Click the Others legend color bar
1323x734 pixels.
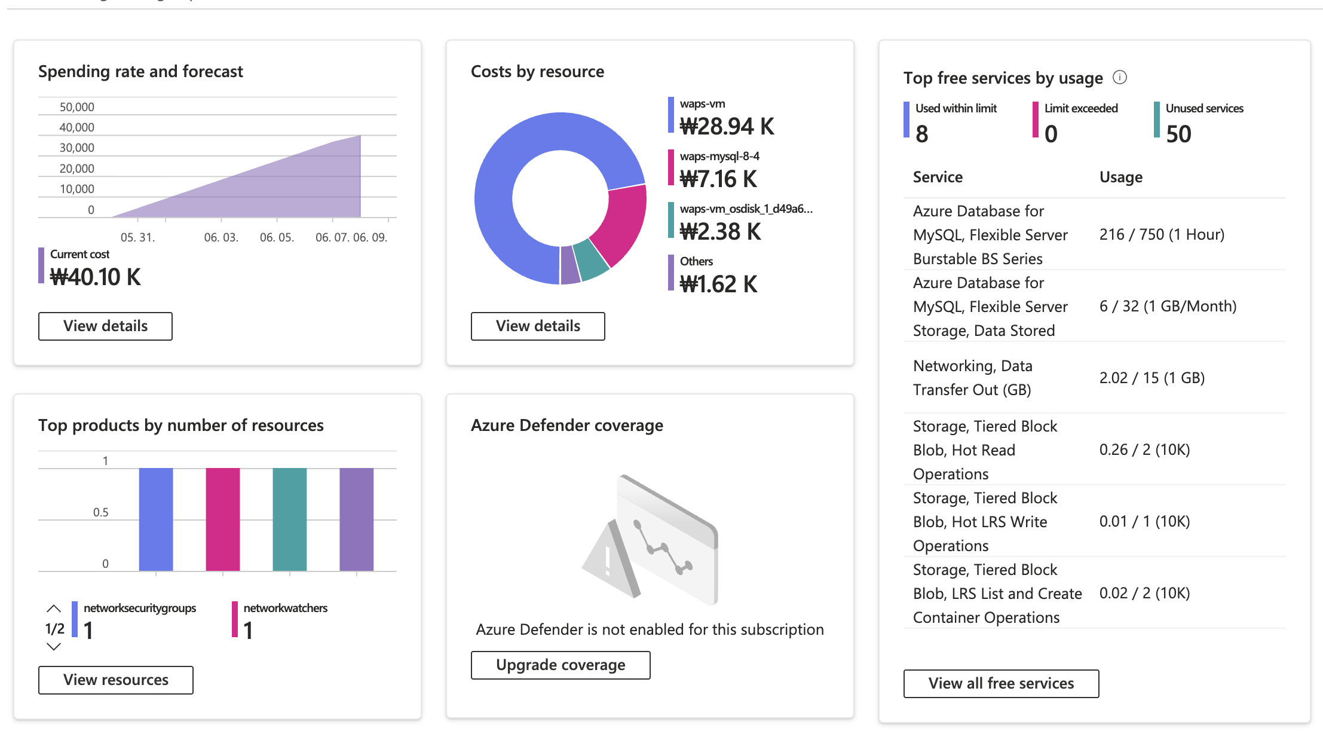[x=671, y=273]
